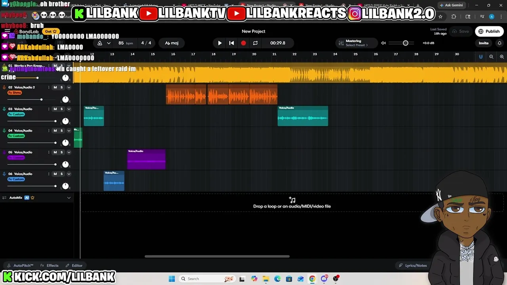This screenshot has width=507, height=285.
Task: Click the Invite button
Action: 484,43
